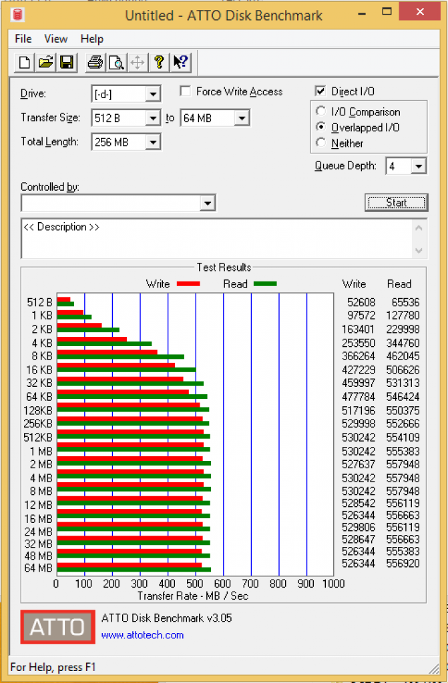Open the Controlled by dropdown
The image size is (448, 683).
pos(208,203)
